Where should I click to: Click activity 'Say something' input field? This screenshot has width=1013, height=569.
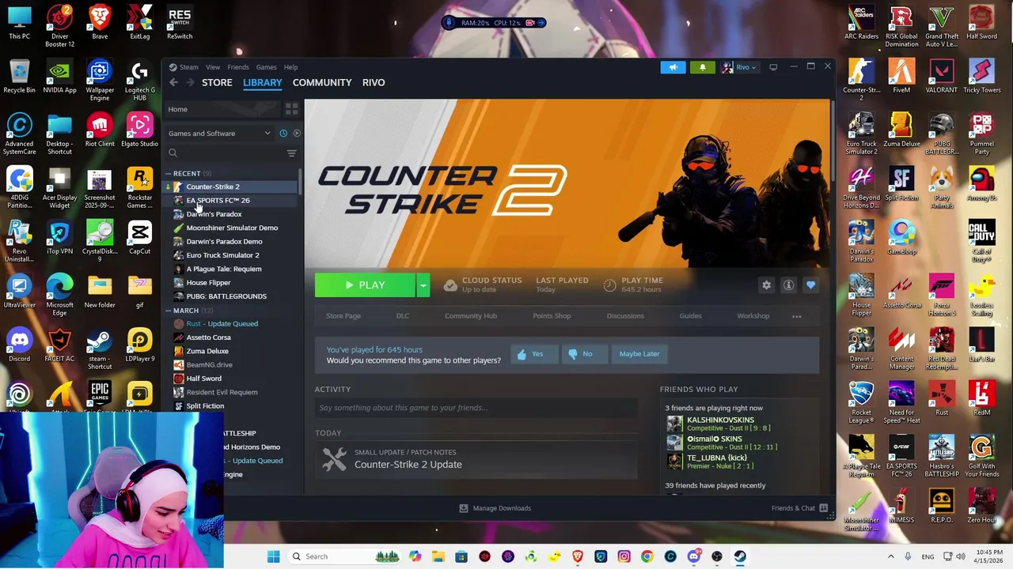476,408
